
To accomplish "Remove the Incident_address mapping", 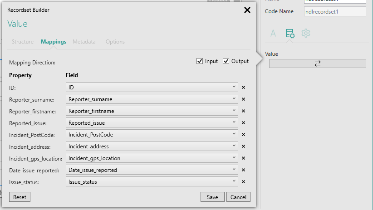I will (x=243, y=147).
